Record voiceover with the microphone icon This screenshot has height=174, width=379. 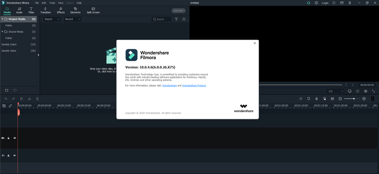click(317, 99)
